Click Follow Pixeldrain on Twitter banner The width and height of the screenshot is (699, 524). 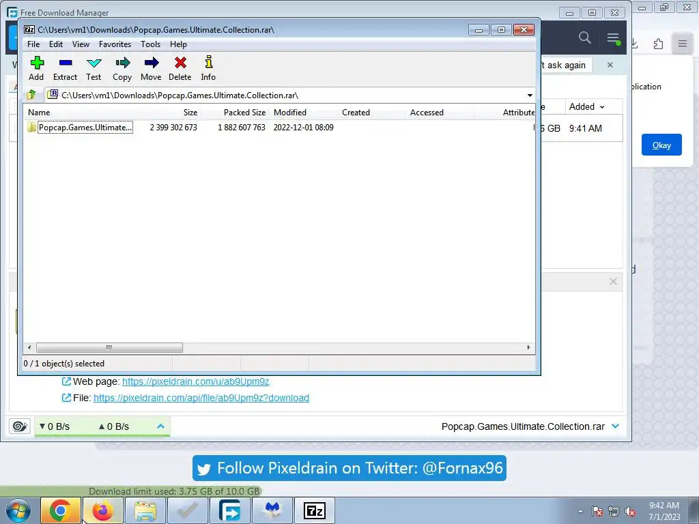(349, 468)
